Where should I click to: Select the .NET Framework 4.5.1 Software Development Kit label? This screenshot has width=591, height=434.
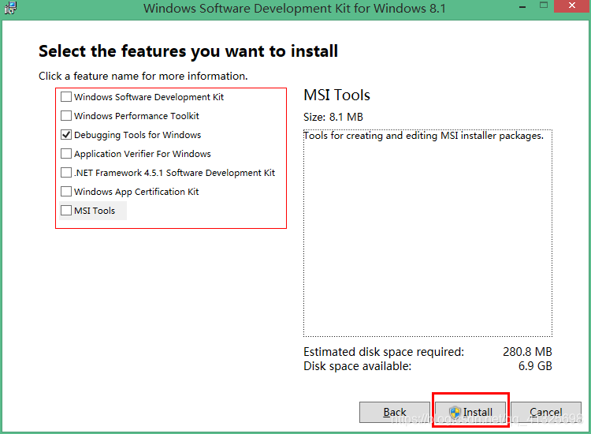tap(174, 173)
